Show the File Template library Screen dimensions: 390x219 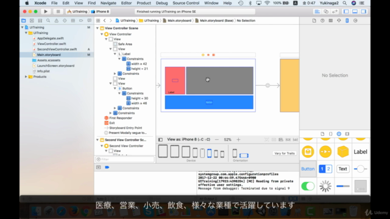pyautogui.click(x=322, y=134)
